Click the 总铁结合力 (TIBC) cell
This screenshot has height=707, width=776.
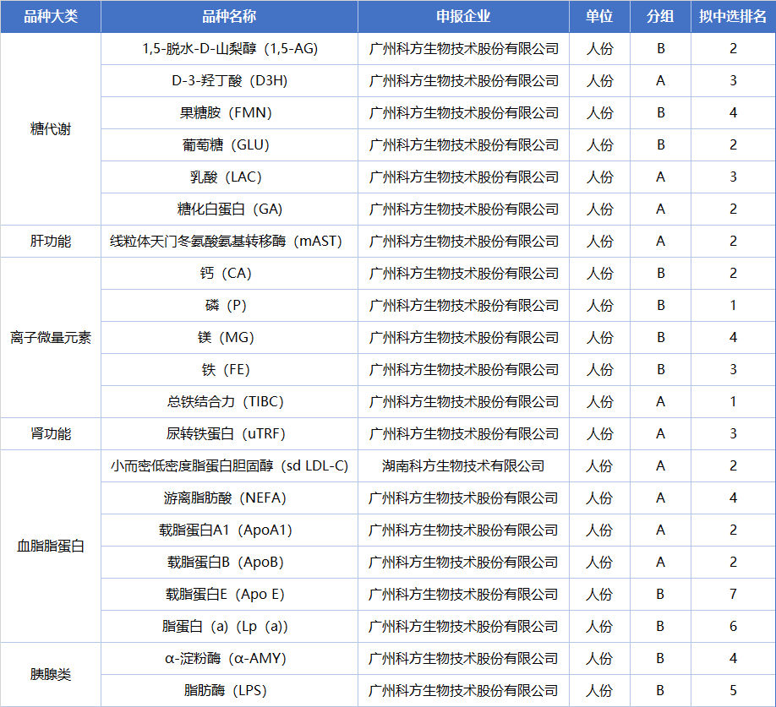229,402
